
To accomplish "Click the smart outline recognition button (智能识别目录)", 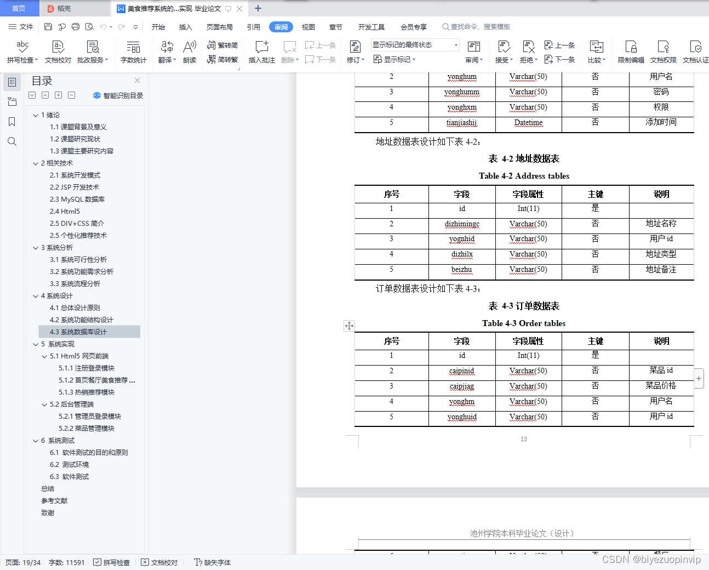I will coord(118,95).
